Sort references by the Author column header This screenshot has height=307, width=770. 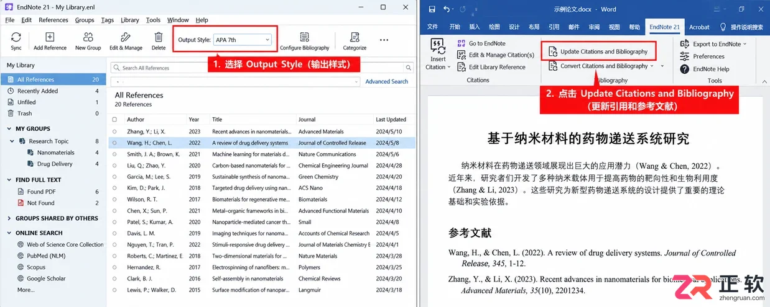pyautogui.click(x=136, y=120)
